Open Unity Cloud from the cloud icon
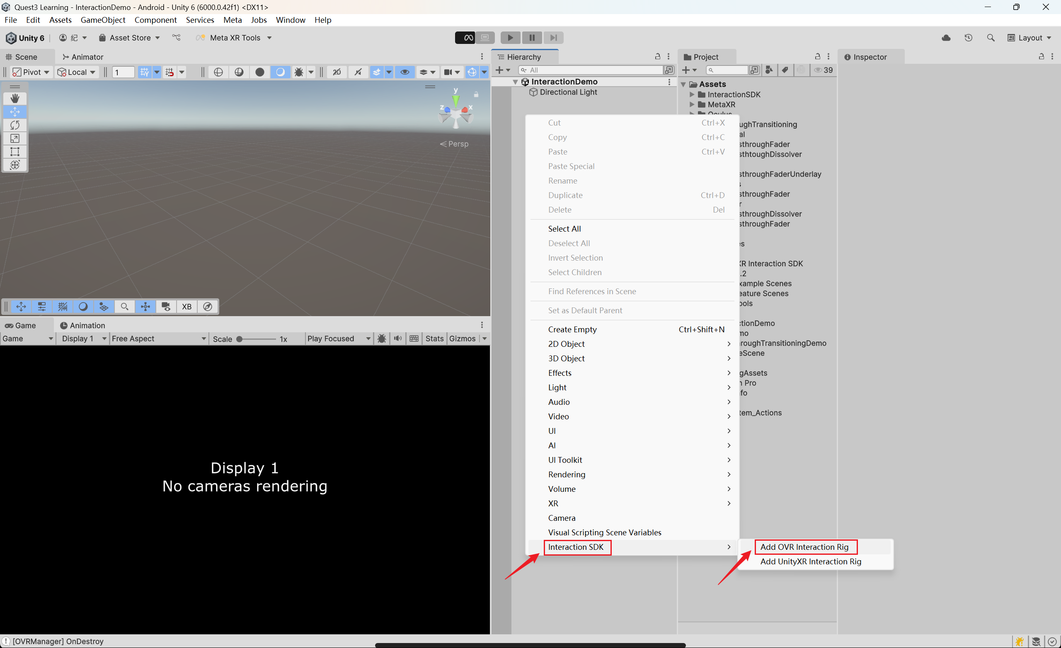 (x=946, y=38)
